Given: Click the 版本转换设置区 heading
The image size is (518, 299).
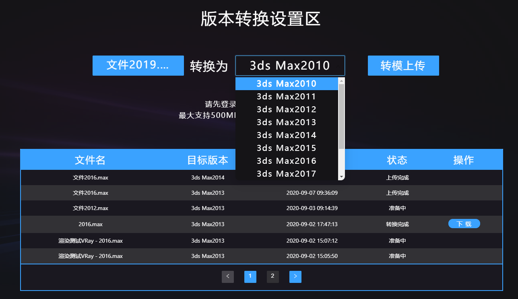Looking at the screenshot, I should click(260, 19).
